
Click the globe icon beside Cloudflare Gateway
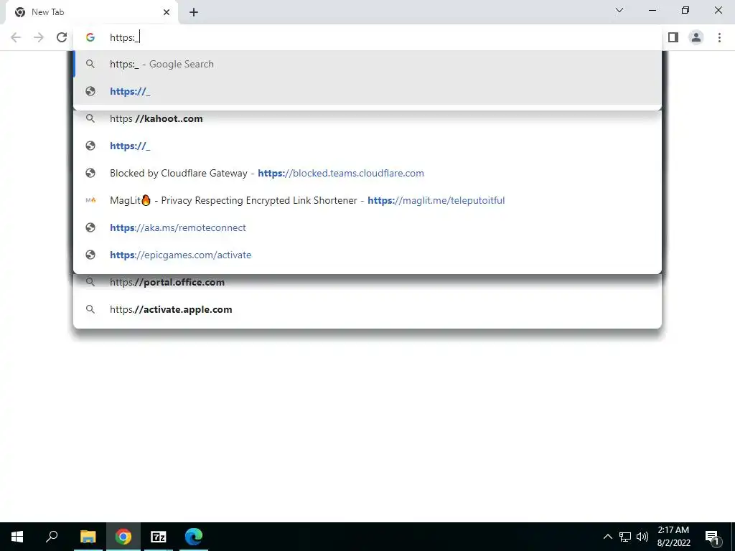(x=90, y=174)
